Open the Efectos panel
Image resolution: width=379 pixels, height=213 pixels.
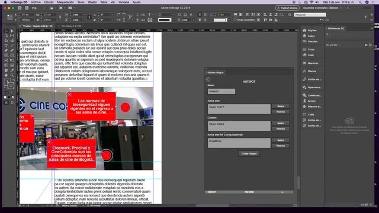pos(312,71)
